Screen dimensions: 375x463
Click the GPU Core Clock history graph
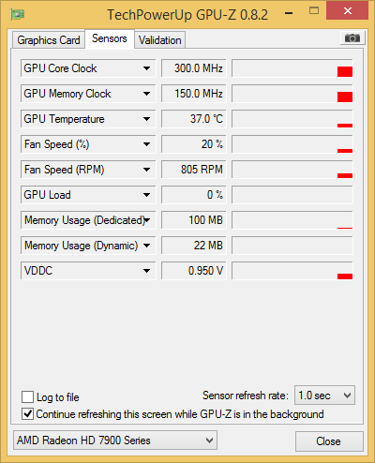[x=292, y=68]
